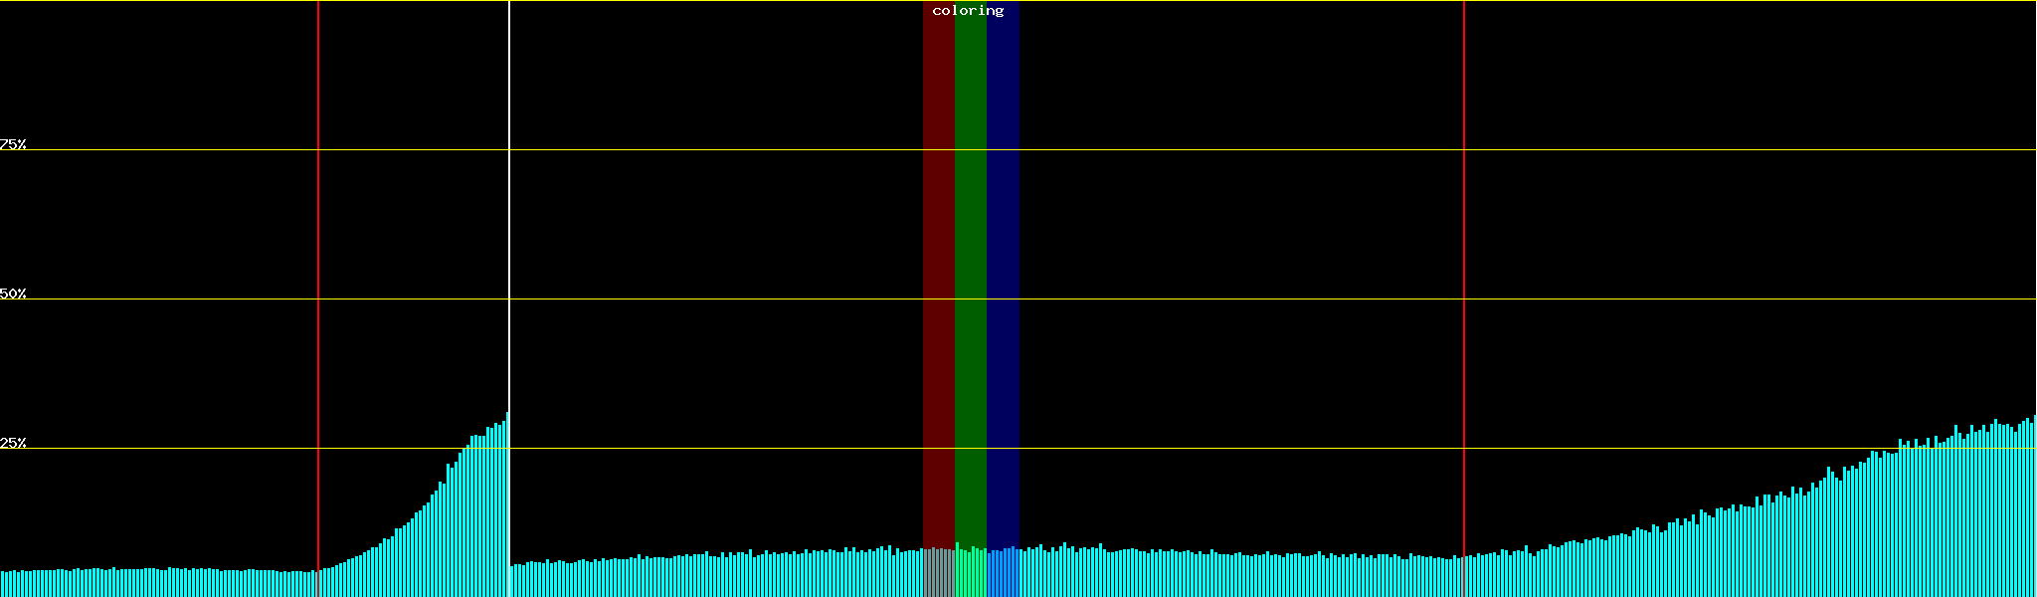
Task: Click where white marker crosses 50% gridline
Action: 509,298
